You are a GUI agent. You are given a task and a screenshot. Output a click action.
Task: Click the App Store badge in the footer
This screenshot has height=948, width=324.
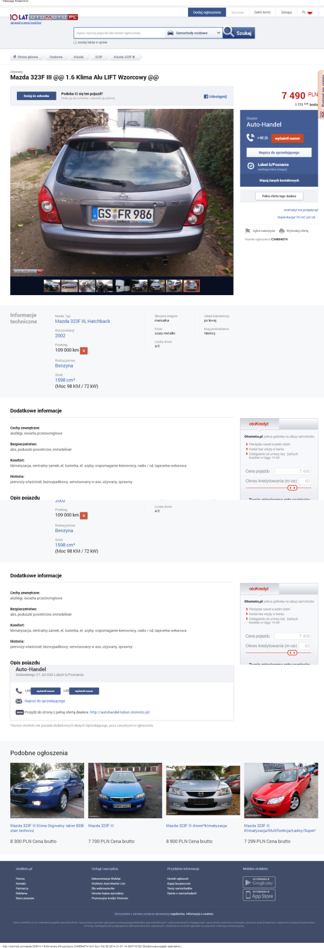pyautogui.click(x=259, y=895)
